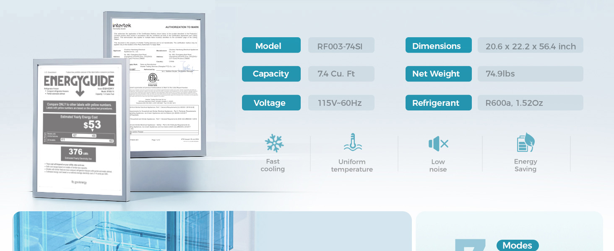The height and width of the screenshot is (251, 614).
Task: Click the net weight value 74.9lbs
Action: tap(500, 74)
